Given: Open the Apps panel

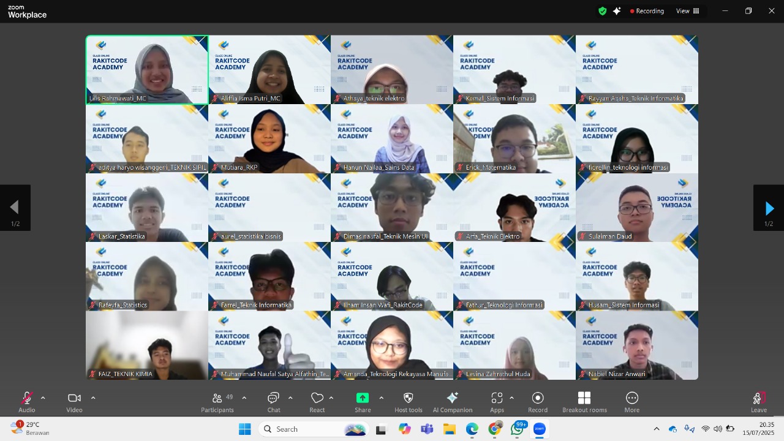Looking at the screenshot, I should [x=497, y=402].
